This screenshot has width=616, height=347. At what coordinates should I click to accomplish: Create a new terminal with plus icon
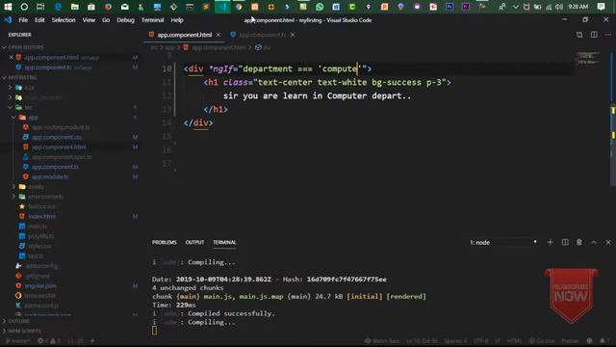tap(550, 242)
